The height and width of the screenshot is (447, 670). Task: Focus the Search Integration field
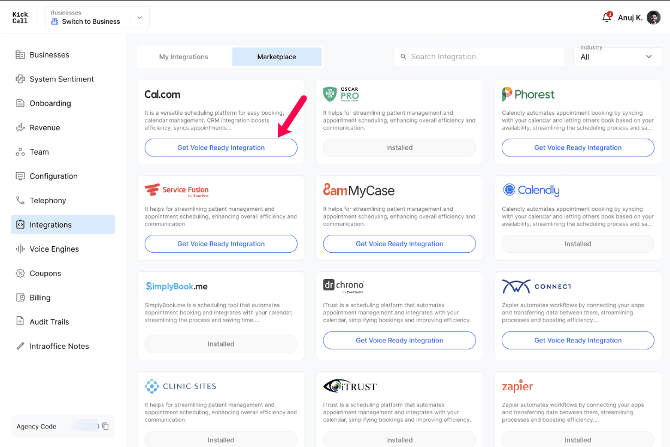coord(479,57)
